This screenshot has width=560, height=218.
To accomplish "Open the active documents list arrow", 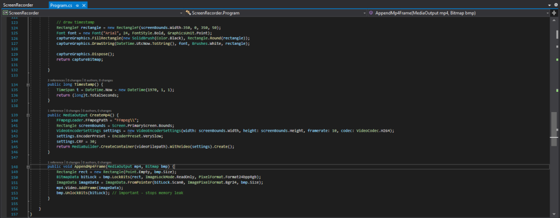I will pyautogui.click(x=549, y=5).
